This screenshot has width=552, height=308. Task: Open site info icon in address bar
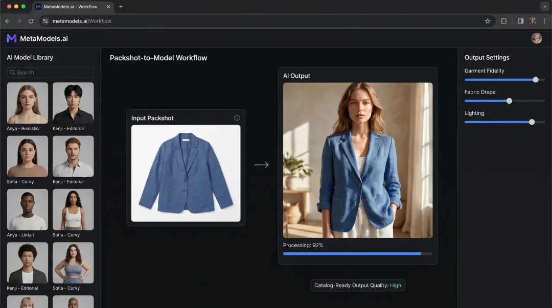coord(45,21)
